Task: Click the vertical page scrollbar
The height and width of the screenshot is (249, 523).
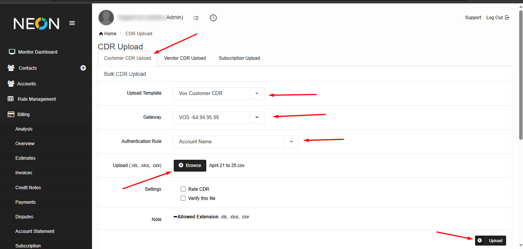Action: (x=520, y=77)
